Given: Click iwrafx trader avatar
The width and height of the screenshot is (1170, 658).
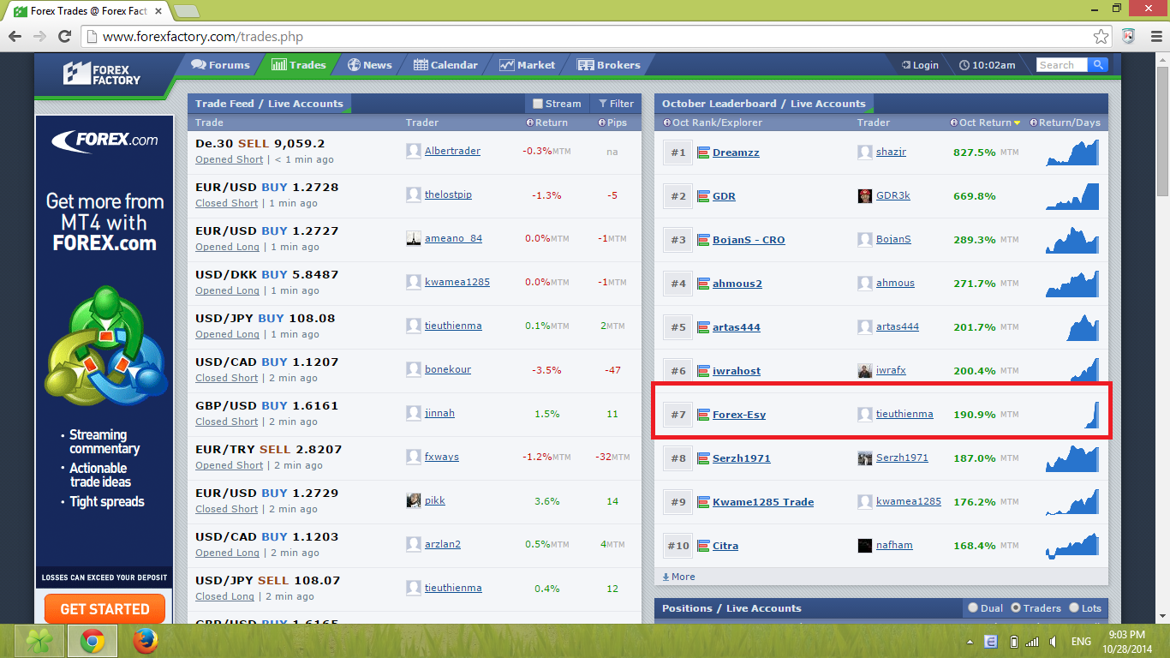Looking at the screenshot, I should (x=865, y=371).
